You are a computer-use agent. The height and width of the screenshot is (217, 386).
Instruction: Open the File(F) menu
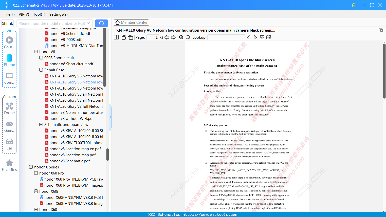pyautogui.click(x=10, y=14)
